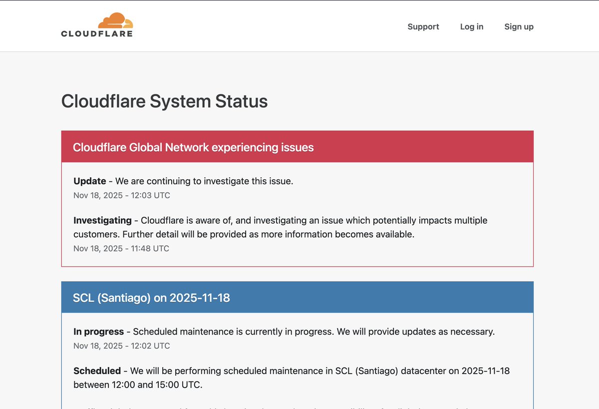Select the Cloudflare System Status heading
599x409 pixels.
164,101
